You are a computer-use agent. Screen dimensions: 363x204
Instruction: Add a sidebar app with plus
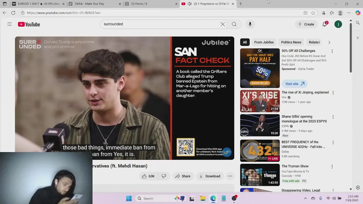(358, 38)
